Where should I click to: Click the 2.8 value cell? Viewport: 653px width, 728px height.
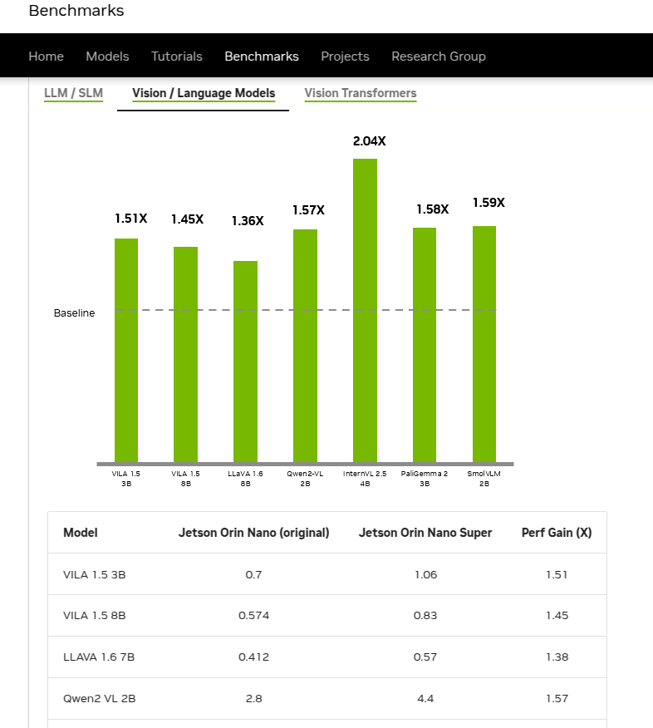(254, 698)
